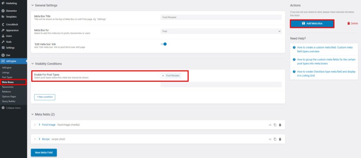Open Query Builder submenu item
The width and height of the screenshot is (361, 158).
[9, 101]
